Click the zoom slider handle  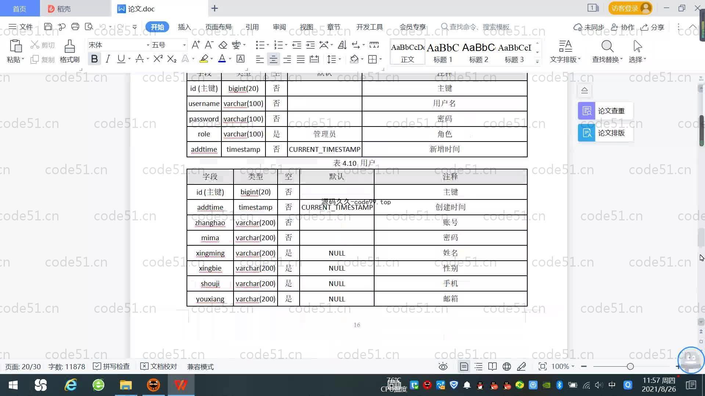point(630,366)
